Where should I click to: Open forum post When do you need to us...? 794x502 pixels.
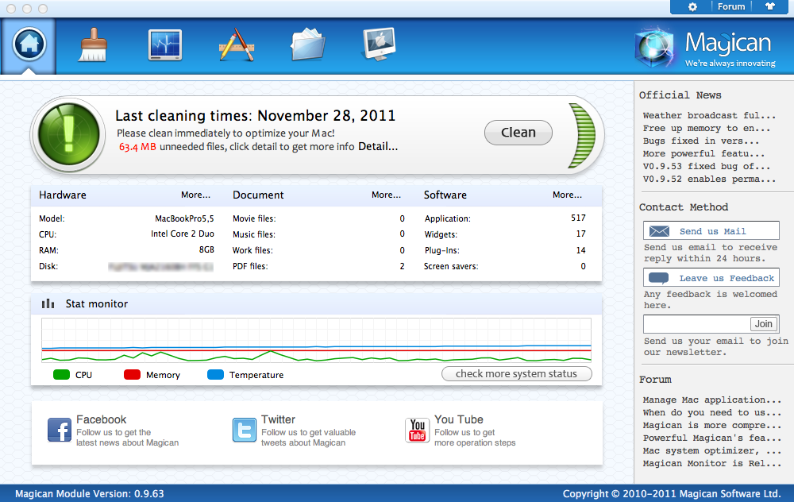712,412
